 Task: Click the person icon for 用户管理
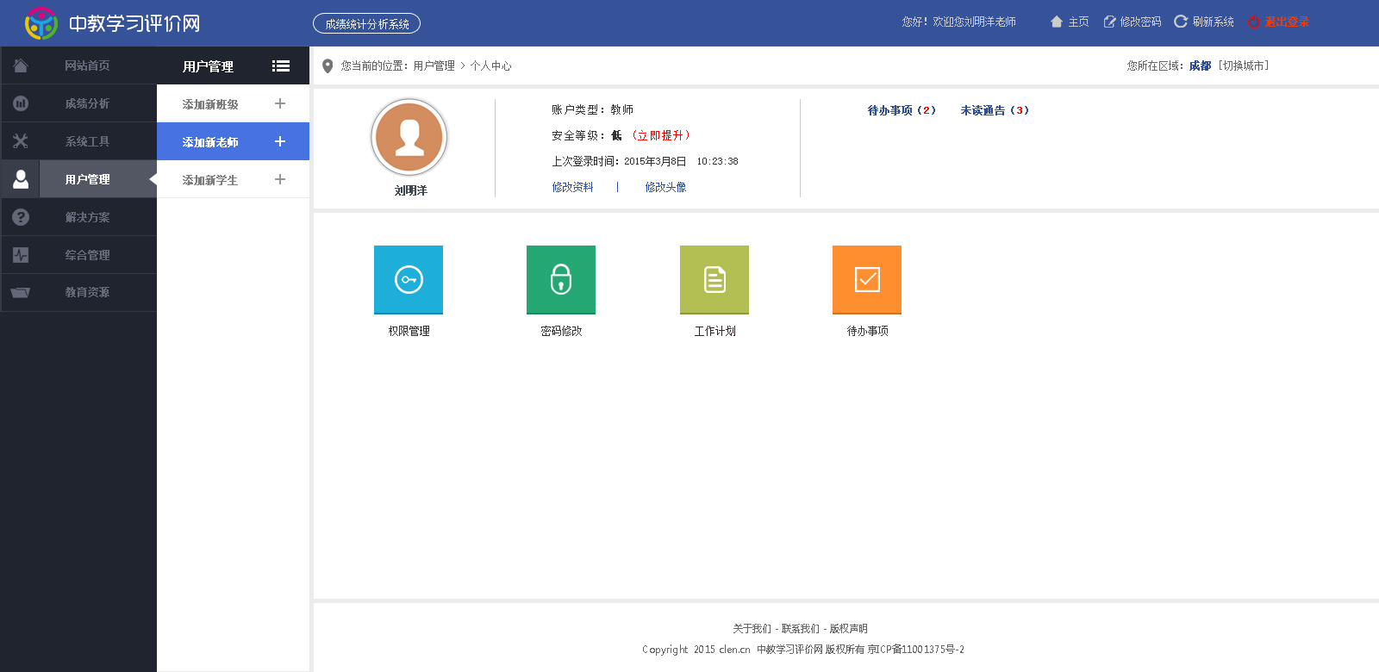21,179
